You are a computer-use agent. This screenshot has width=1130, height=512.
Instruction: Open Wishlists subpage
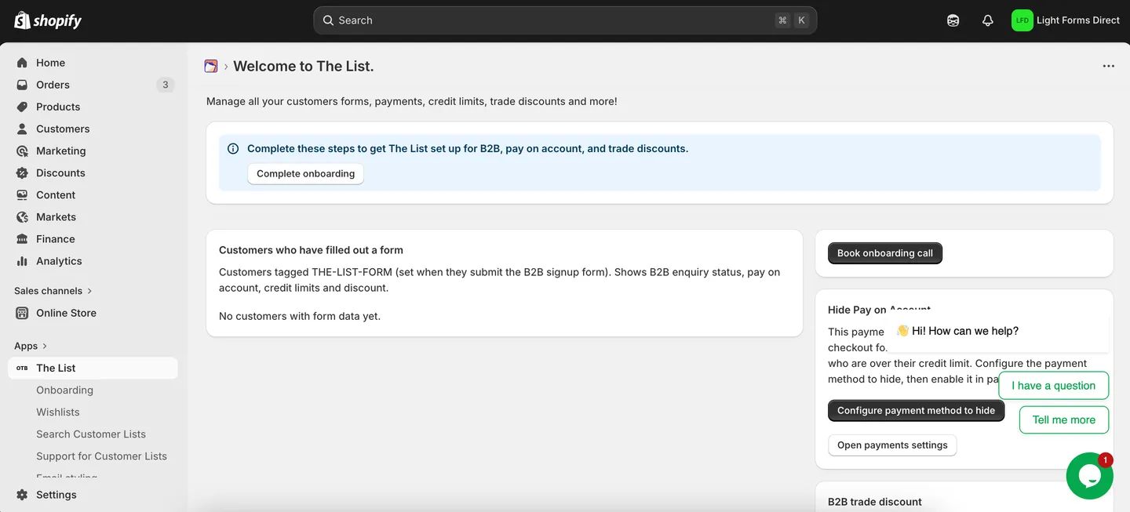58,412
